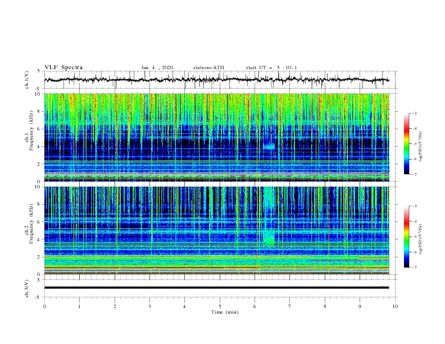Click the "VLF Spectra" plot title

[x=63, y=67]
